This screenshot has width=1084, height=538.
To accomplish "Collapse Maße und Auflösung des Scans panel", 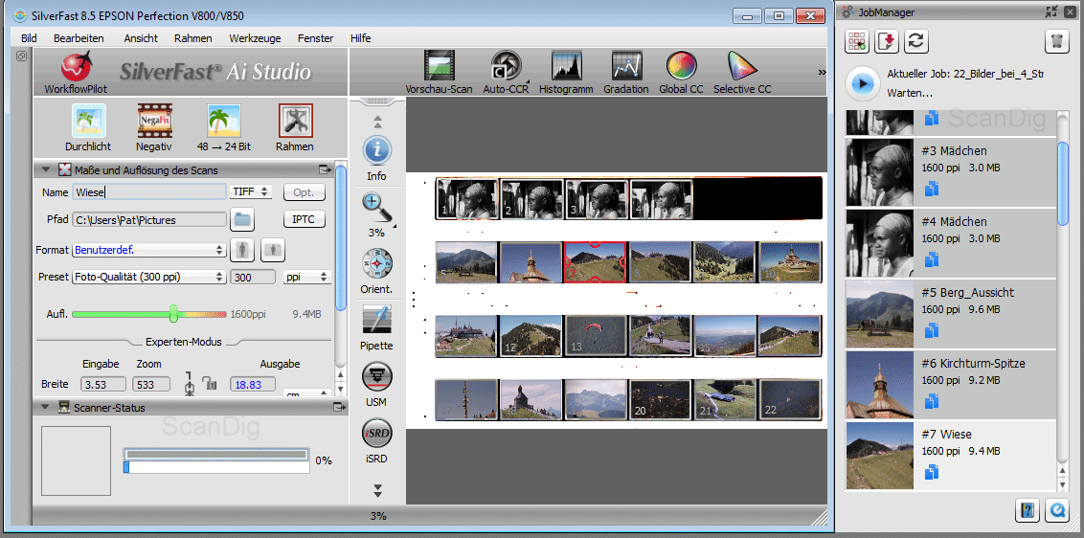I will (x=46, y=169).
